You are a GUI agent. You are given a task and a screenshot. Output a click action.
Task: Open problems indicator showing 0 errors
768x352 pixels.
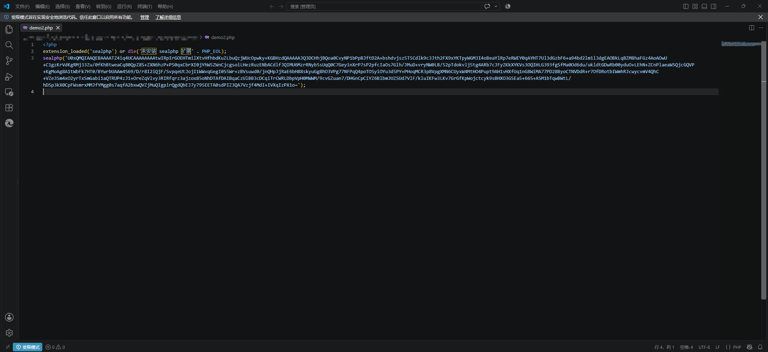click(55, 347)
